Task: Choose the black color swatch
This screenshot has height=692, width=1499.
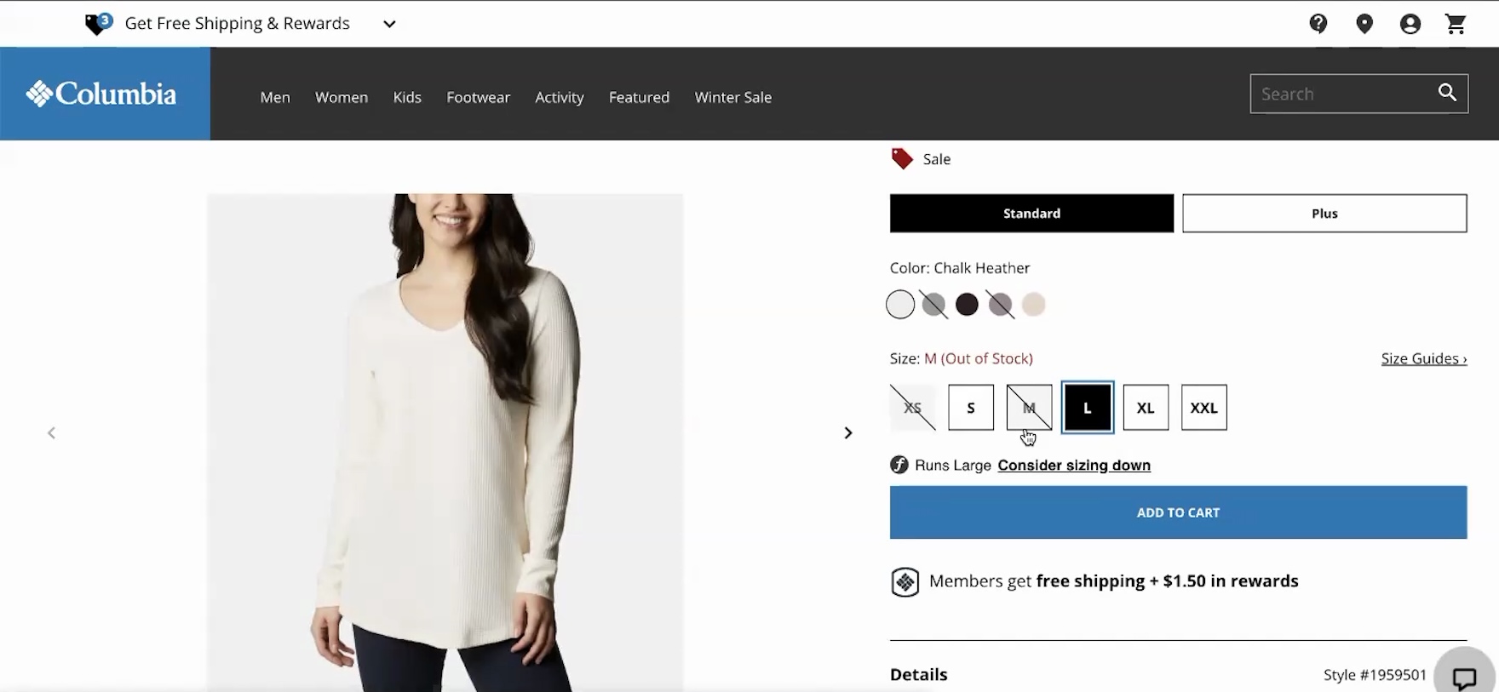Action: click(967, 305)
